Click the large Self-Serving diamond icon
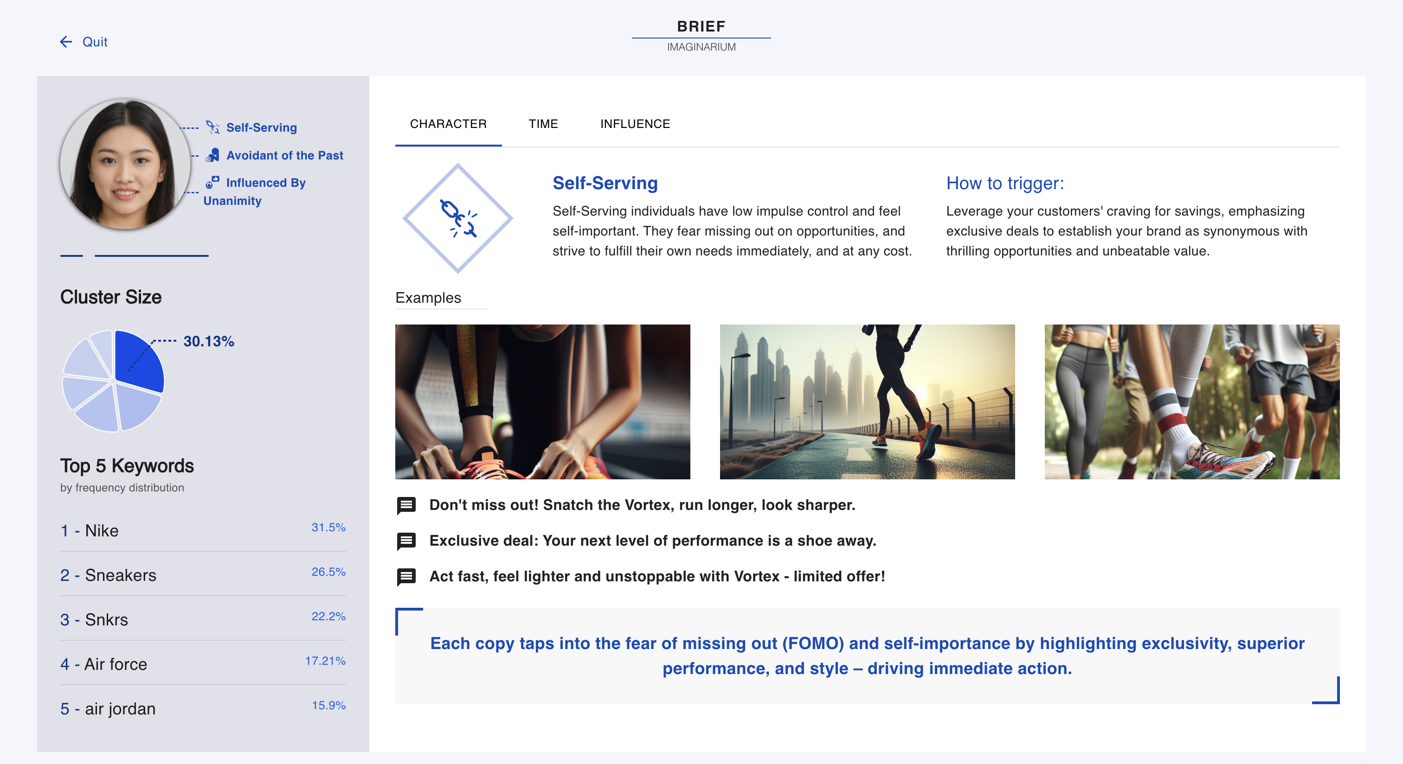1403x764 pixels. 457,218
